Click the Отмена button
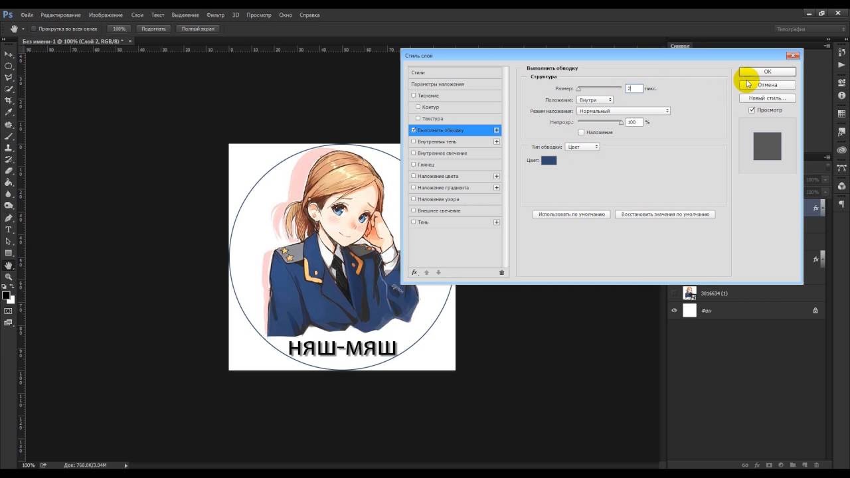This screenshot has width=850, height=478. [767, 85]
